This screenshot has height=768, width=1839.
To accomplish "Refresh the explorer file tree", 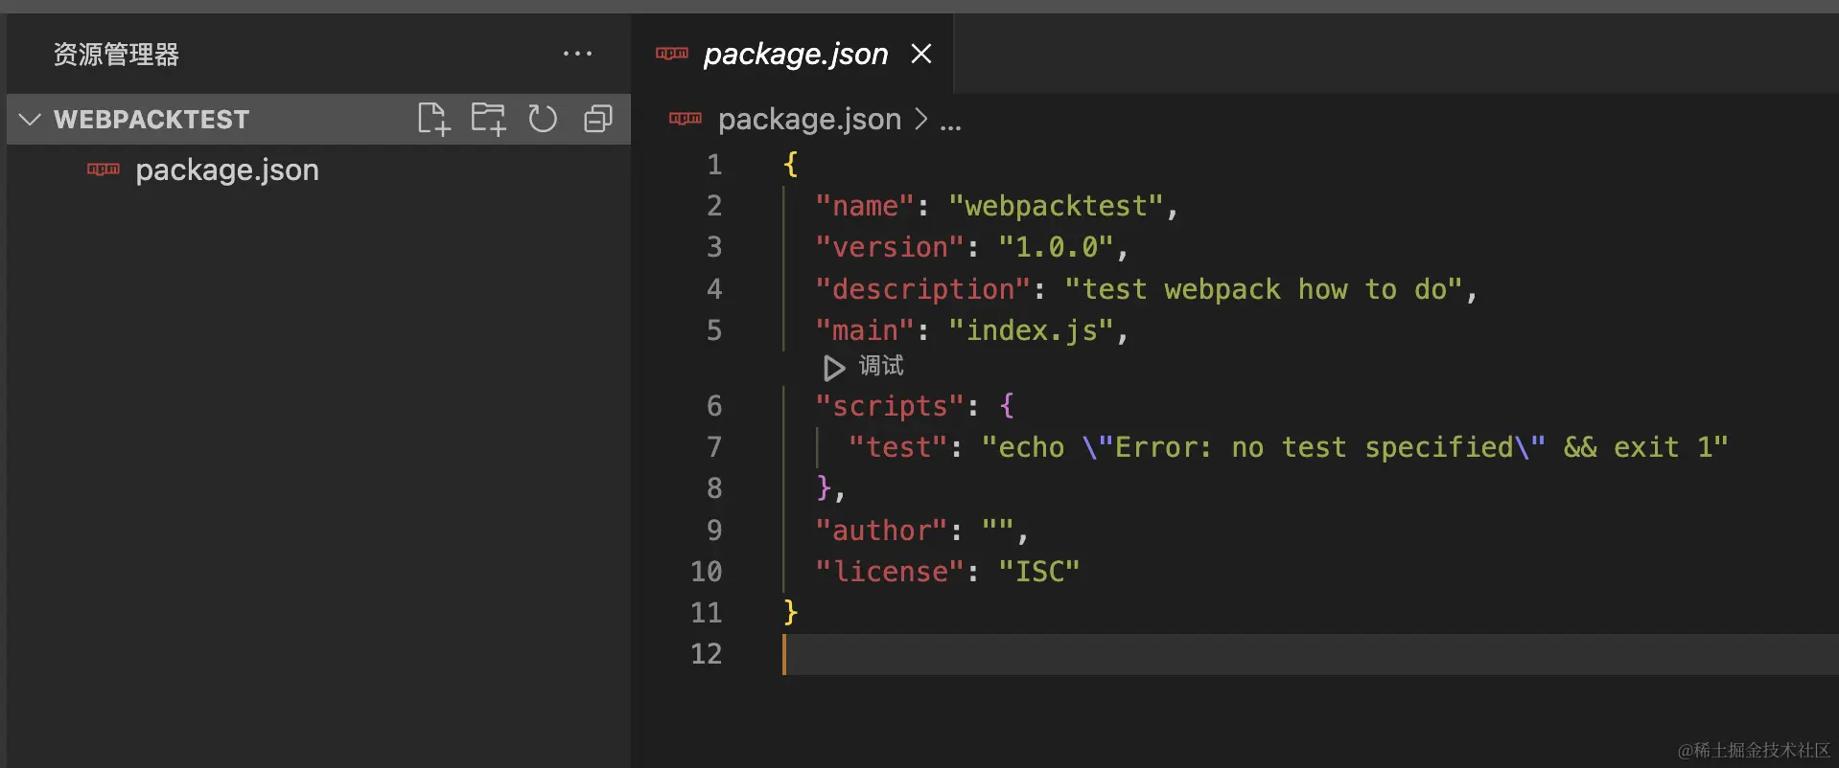I will click(543, 119).
